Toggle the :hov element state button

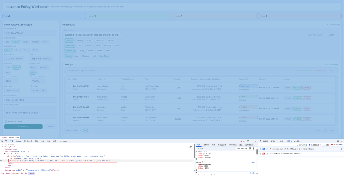239,149
